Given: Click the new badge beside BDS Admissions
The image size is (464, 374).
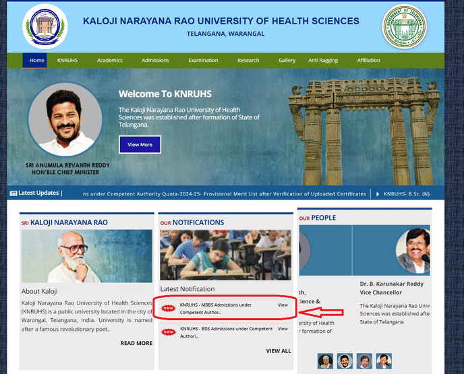Looking at the screenshot, I should 169,332.
